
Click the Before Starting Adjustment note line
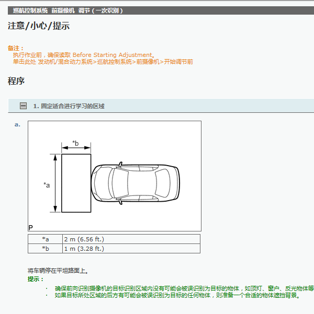point(84,55)
